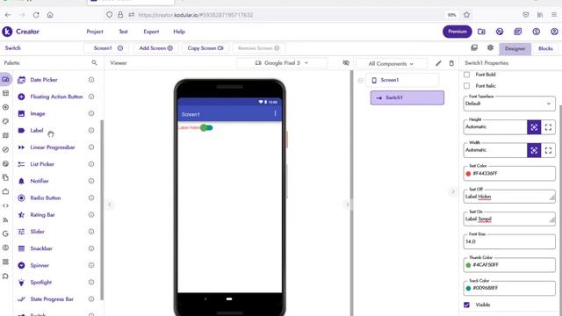Open the Help menu

(x=179, y=32)
